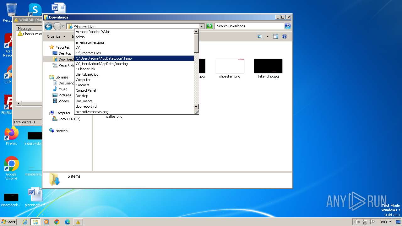Select Control Panel in address list

pyautogui.click(x=134, y=90)
